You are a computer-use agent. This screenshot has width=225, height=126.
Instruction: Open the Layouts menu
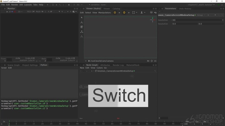[x=28, y=5]
